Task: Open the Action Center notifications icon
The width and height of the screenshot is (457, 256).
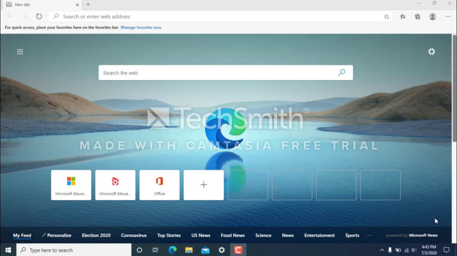Action: coord(446,250)
